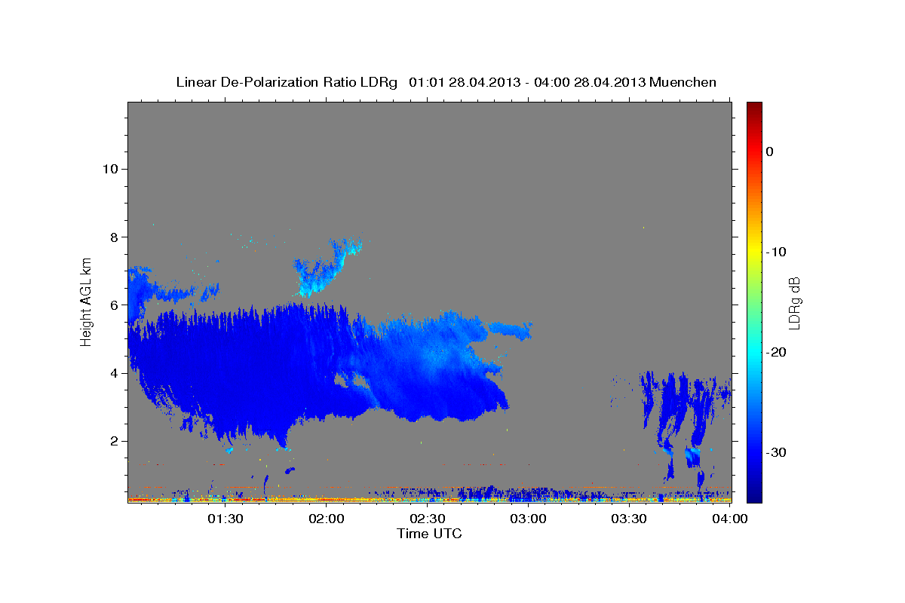The height and width of the screenshot is (603, 905).
Task: Click the "03:00" time tick label
Action: pos(528,519)
